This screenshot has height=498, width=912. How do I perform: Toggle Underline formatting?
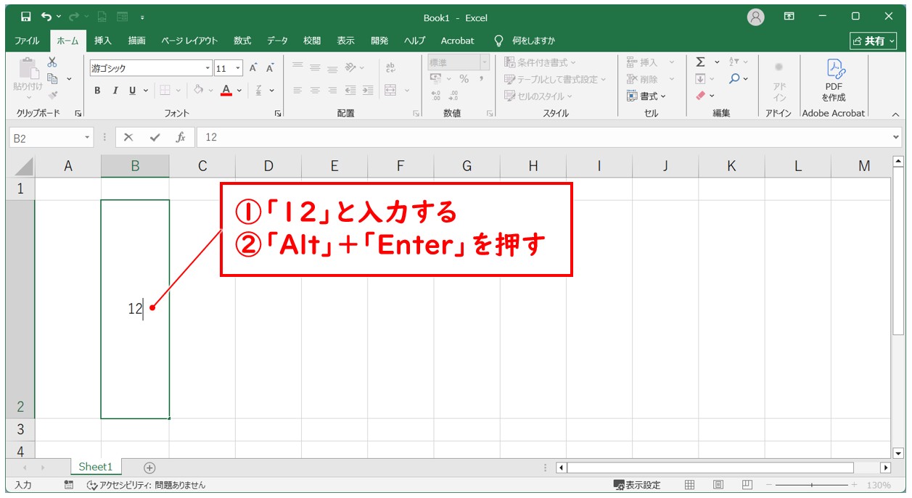coord(133,91)
